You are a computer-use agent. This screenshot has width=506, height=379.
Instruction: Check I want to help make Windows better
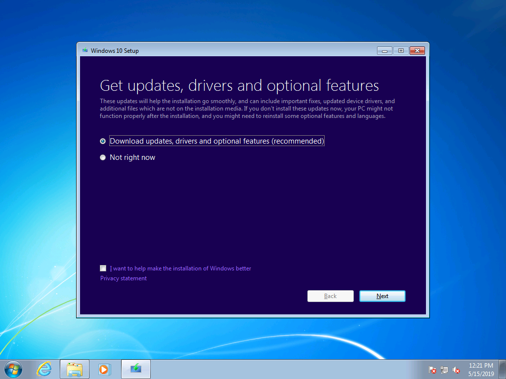[x=103, y=268]
